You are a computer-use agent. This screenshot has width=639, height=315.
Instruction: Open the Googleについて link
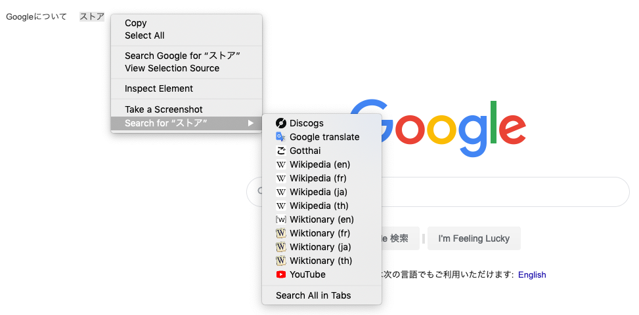[36, 16]
